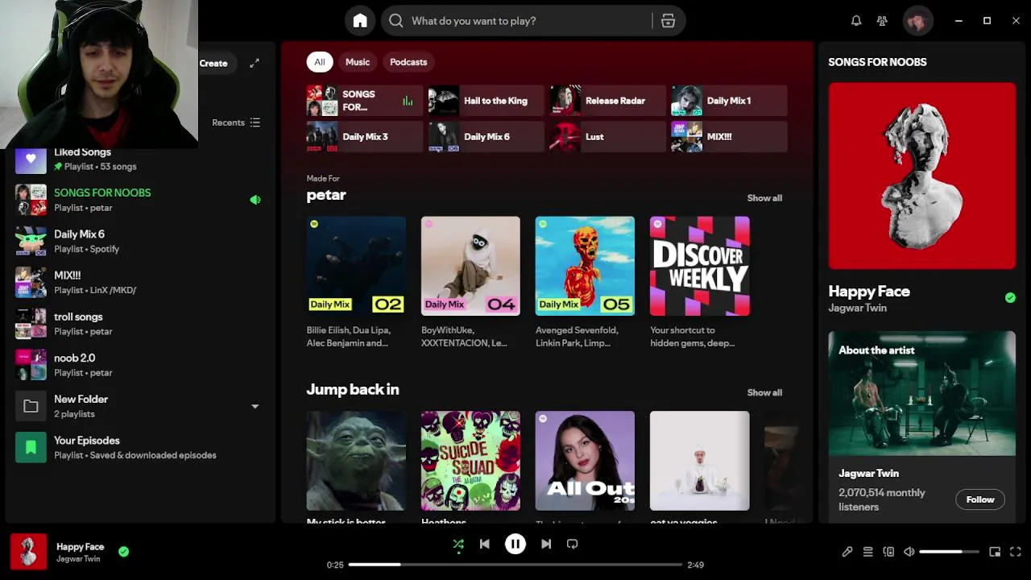This screenshot has width=1031, height=580.
Task: Open Browse icon in search bar
Action: [668, 21]
